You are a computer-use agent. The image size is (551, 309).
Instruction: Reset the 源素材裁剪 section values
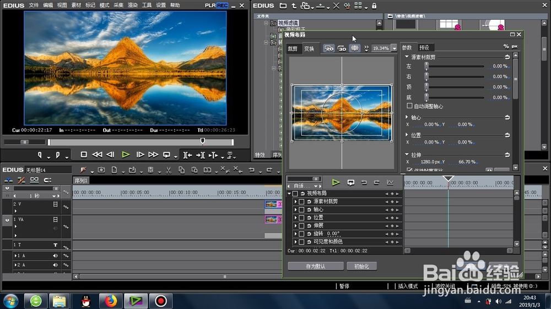(x=507, y=57)
